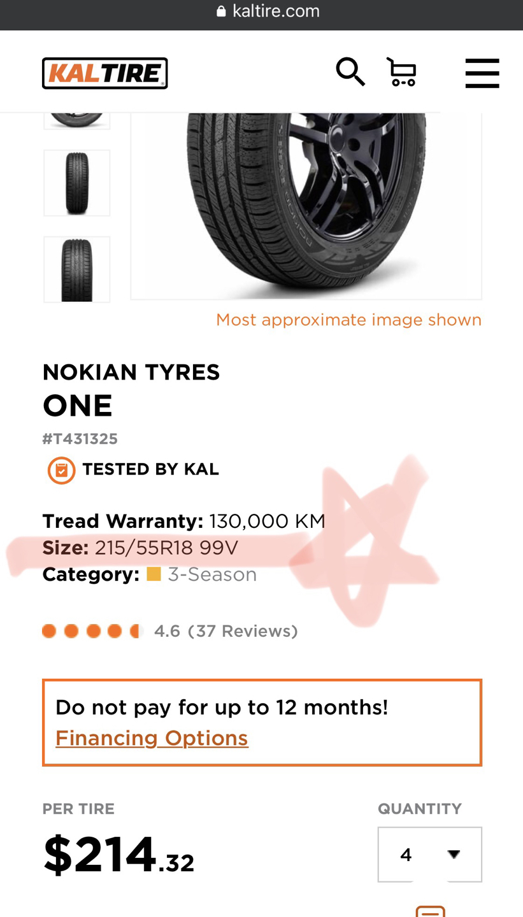
Task: Open the hamburger navigation menu
Action: coord(482,73)
